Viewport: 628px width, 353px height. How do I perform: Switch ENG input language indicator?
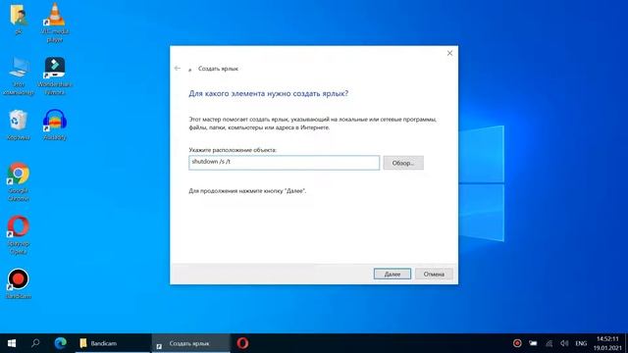pyautogui.click(x=581, y=343)
